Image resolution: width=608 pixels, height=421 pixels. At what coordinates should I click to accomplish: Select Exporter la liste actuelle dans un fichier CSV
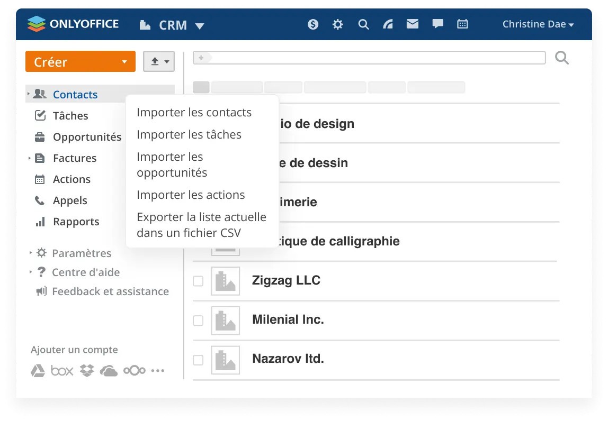201,224
